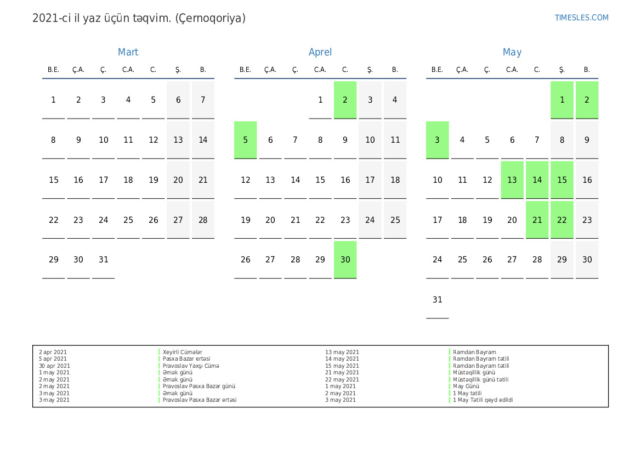Select highlighted April 2 holiday cell

(x=345, y=100)
